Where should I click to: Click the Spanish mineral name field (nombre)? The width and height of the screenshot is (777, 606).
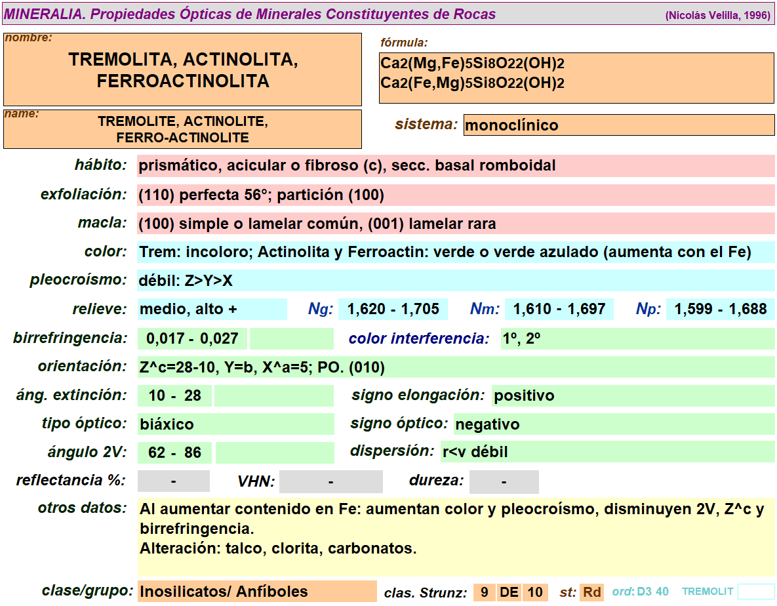pyautogui.click(x=182, y=70)
